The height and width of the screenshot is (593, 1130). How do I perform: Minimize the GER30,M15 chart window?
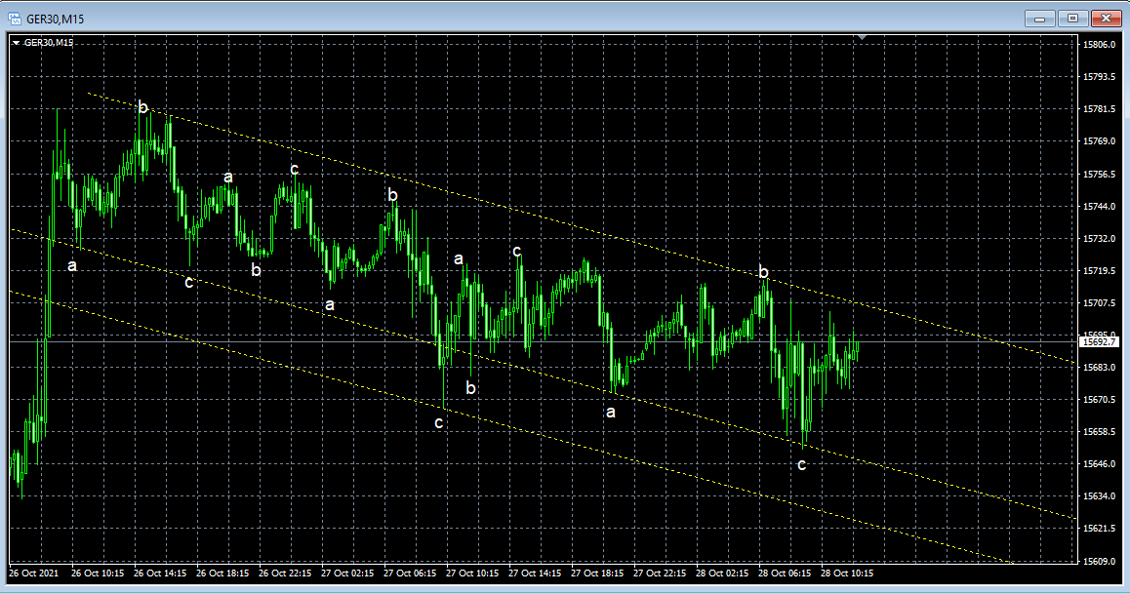[x=1039, y=18]
